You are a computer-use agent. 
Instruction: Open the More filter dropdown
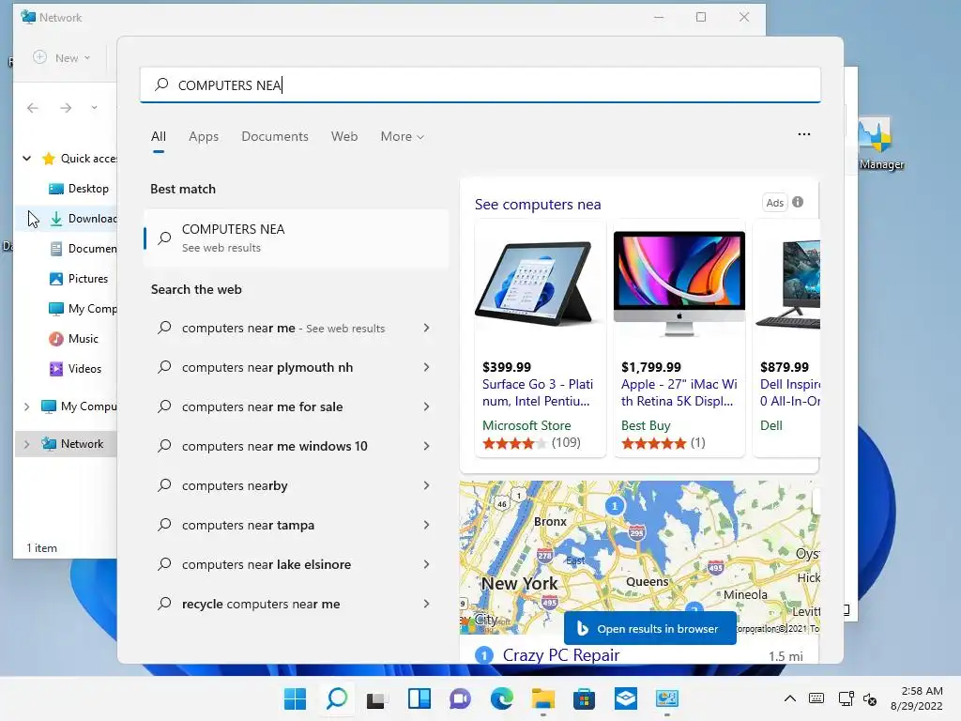[402, 136]
